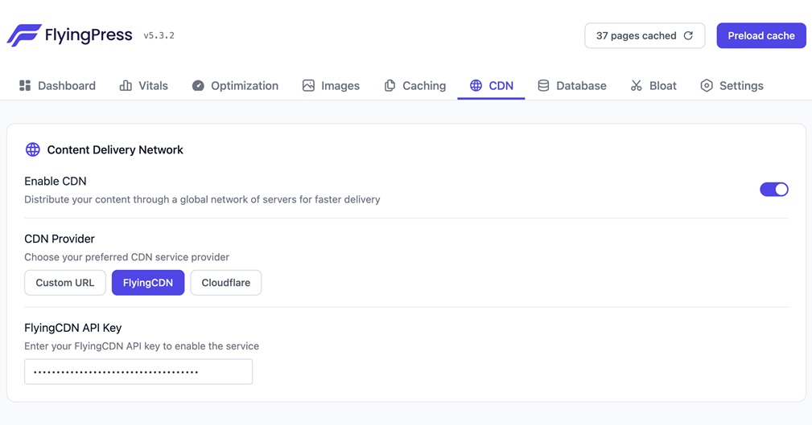Click the Content Delivery Network heading
The width and height of the screenshot is (812, 425).
[115, 150]
